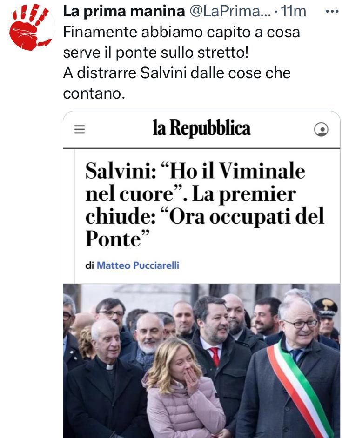Image resolution: width=349 pixels, height=438 pixels.
Task: Open La prima manina display name
Action: 124,12
